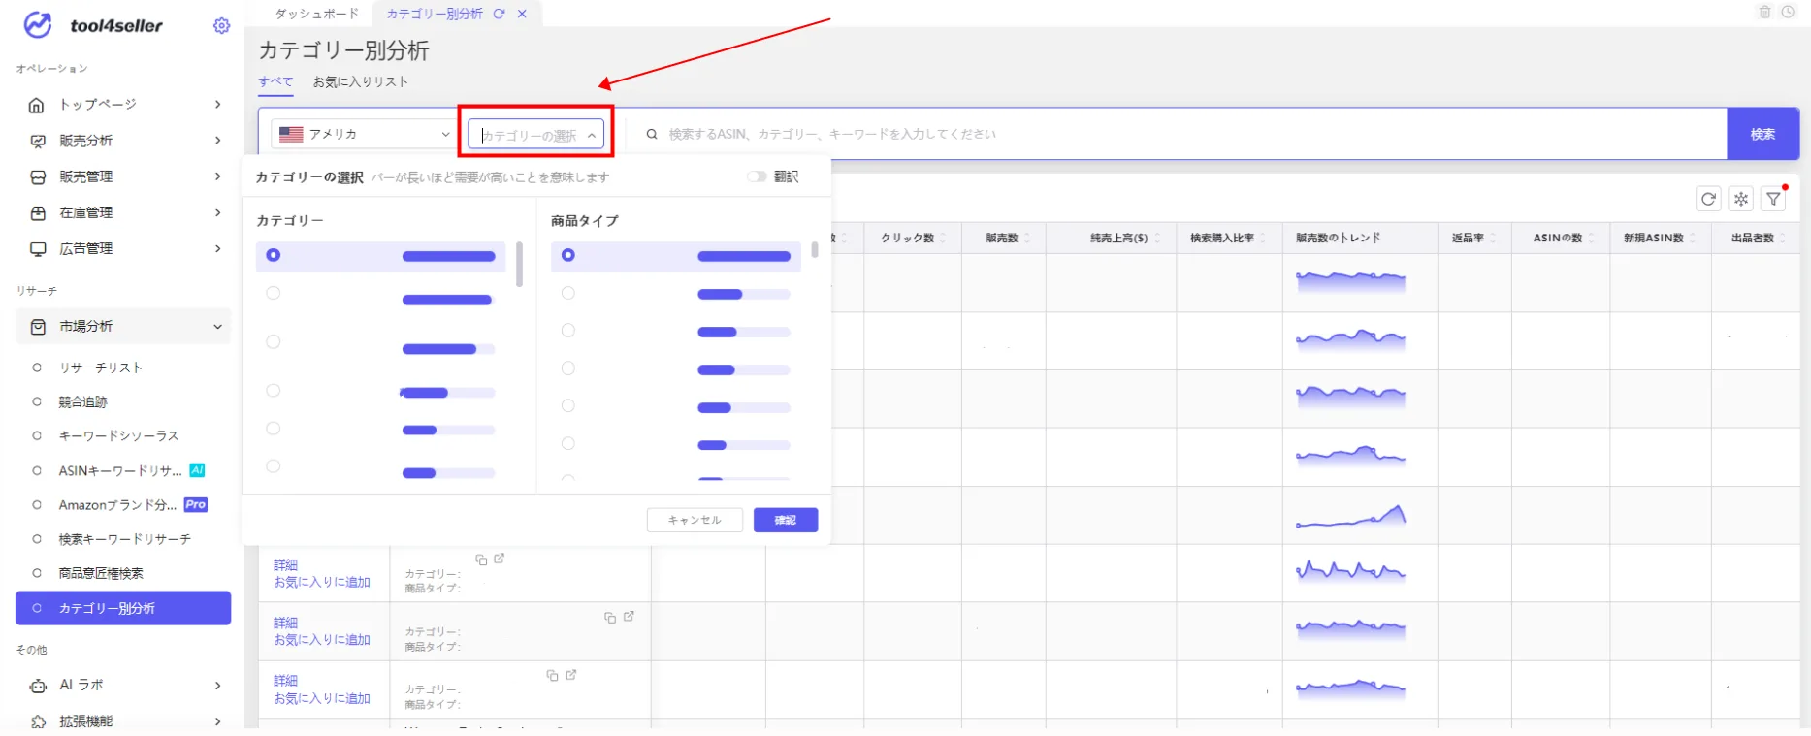Expand the 拡張機能 menu chevron
This screenshot has height=736, width=1811.
[217, 721]
